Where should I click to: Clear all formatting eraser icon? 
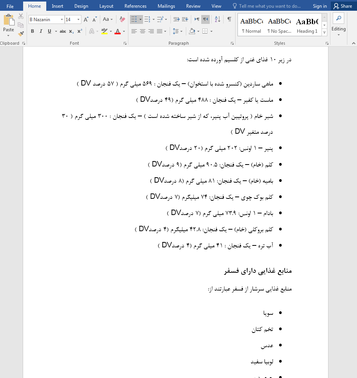coord(122,20)
